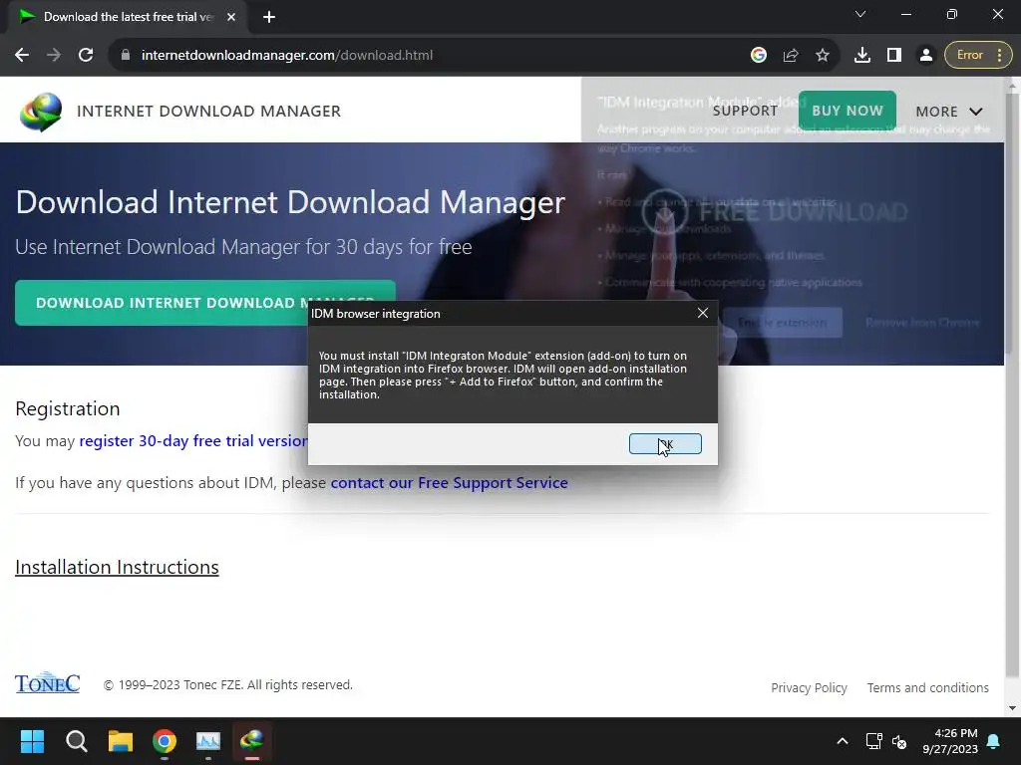This screenshot has height=765, width=1021.
Task: Click the muted volume tray icon
Action: (899, 741)
